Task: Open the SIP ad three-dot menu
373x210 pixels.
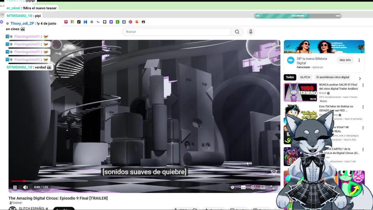Action: pos(359,60)
